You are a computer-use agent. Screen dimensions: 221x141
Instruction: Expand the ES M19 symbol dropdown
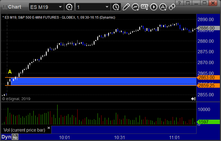coord(60,7)
